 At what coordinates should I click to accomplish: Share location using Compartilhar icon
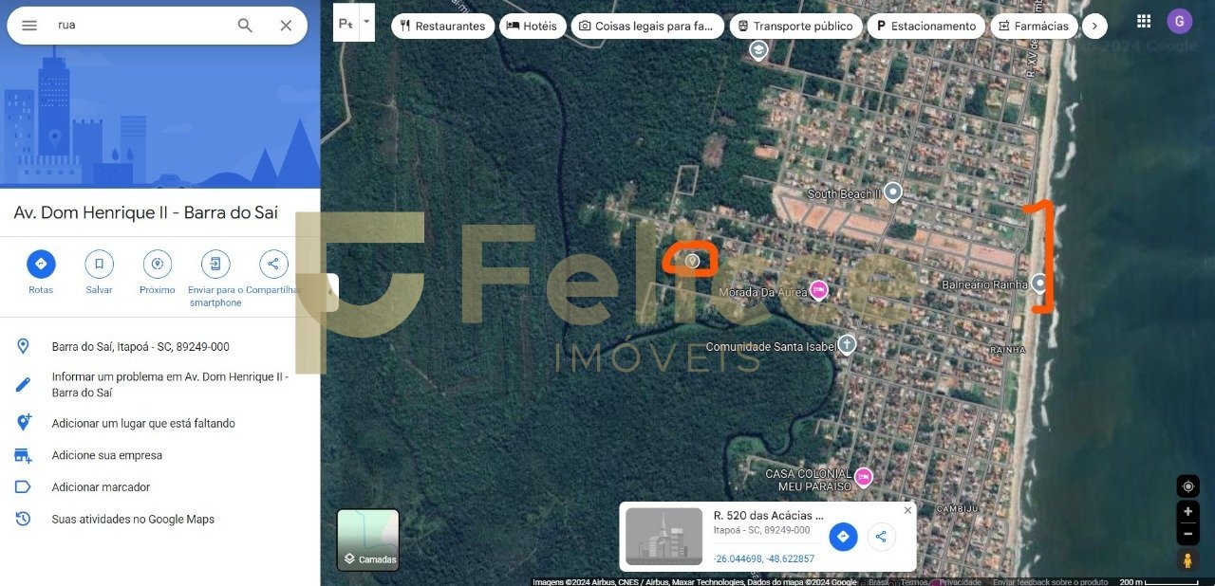(273, 264)
